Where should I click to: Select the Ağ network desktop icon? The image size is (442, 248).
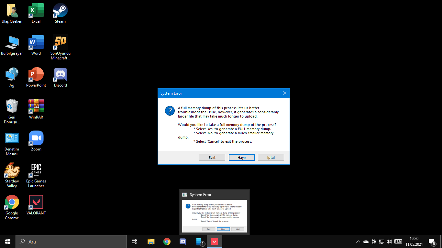12,77
